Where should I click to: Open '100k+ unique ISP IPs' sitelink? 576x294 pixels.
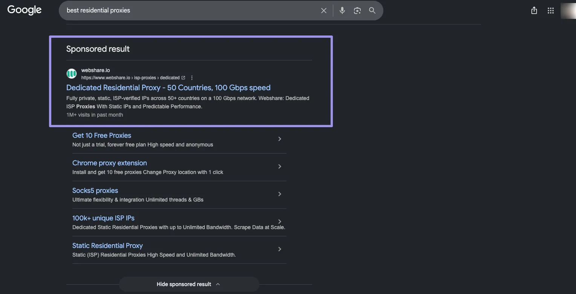click(x=103, y=218)
